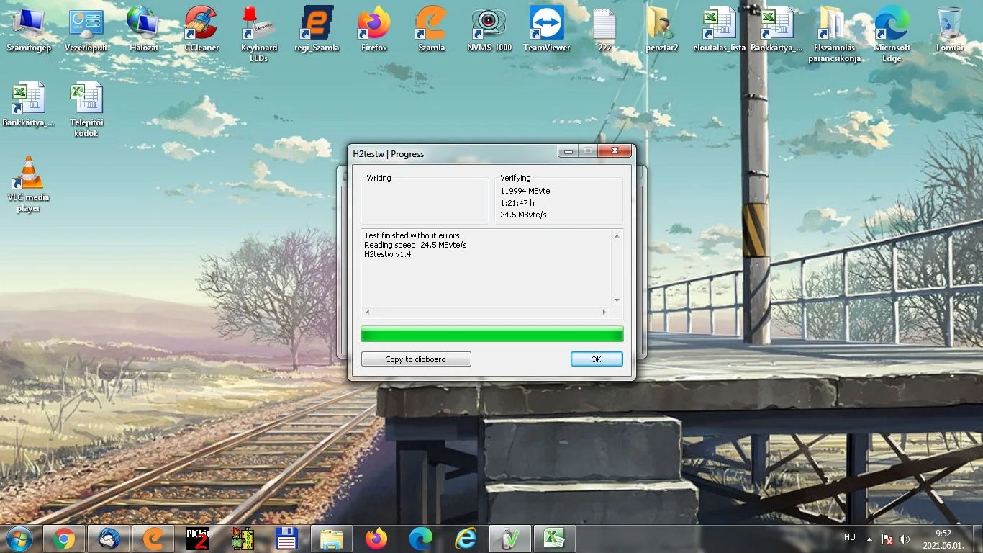Click the log scroll-right arrow in H2testw
The width and height of the screenshot is (983, 553).
pyautogui.click(x=604, y=313)
